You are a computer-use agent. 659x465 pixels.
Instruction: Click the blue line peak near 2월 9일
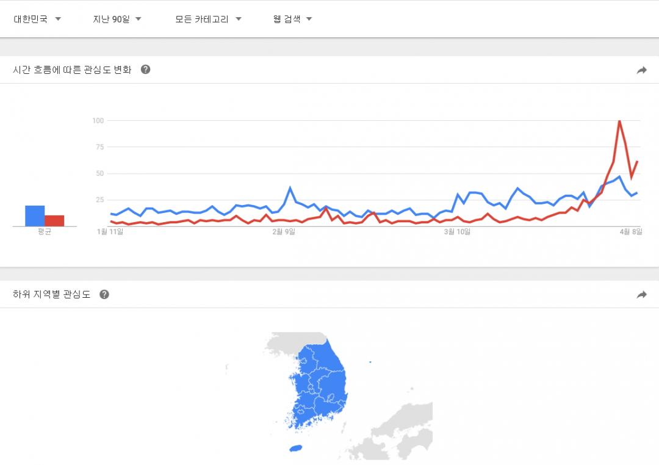pos(290,187)
